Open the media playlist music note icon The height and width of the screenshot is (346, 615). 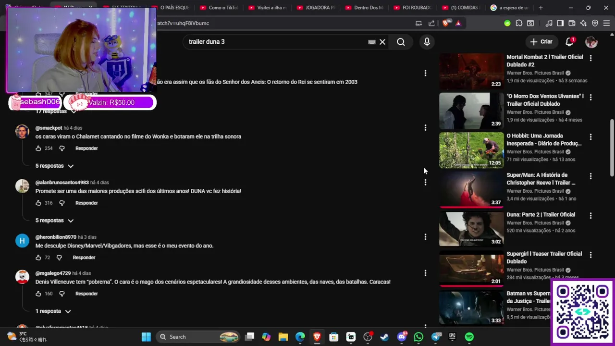549,23
